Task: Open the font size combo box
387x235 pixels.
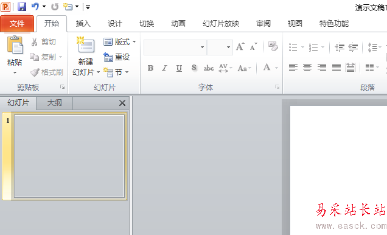Action: pos(220,47)
